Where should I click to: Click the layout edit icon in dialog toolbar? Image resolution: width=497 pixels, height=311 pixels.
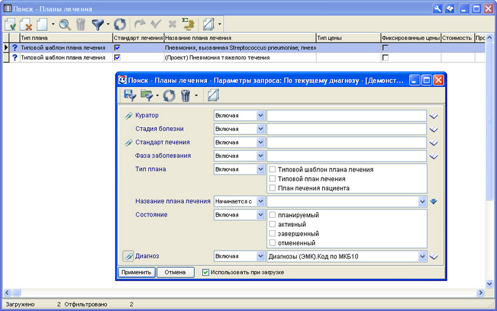pos(213,95)
